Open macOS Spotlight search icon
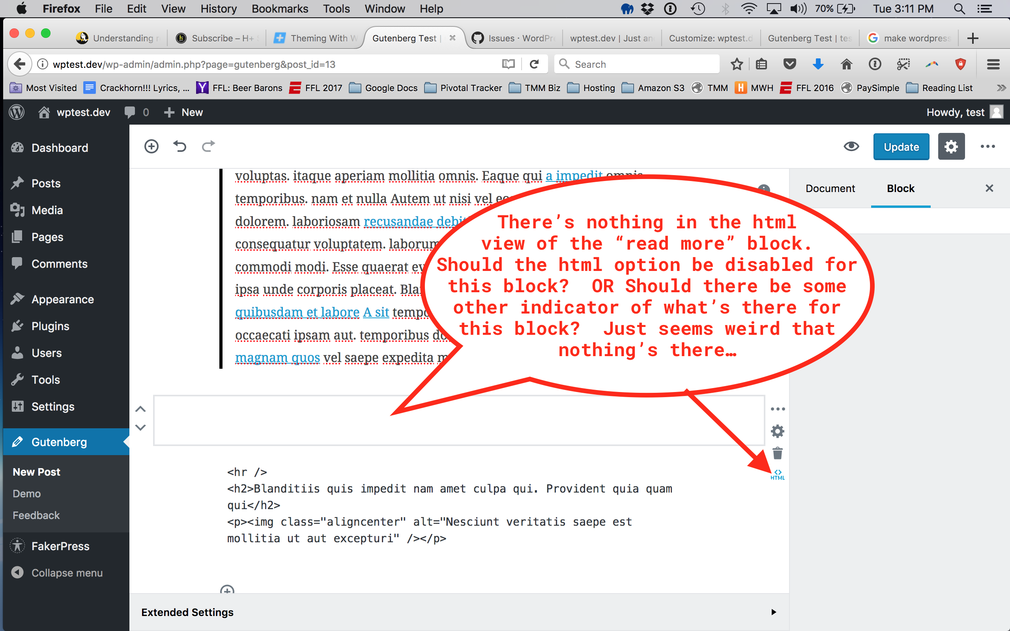The image size is (1010, 631). click(x=959, y=9)
